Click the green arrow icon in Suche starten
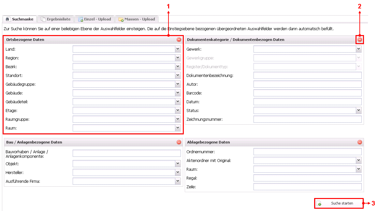 (319, 204)
